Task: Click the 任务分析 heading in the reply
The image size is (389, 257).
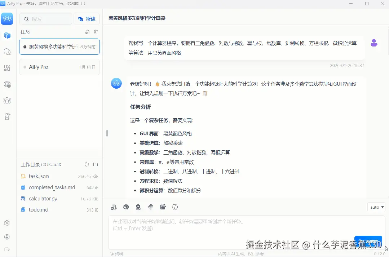Action: coord(140,107)
